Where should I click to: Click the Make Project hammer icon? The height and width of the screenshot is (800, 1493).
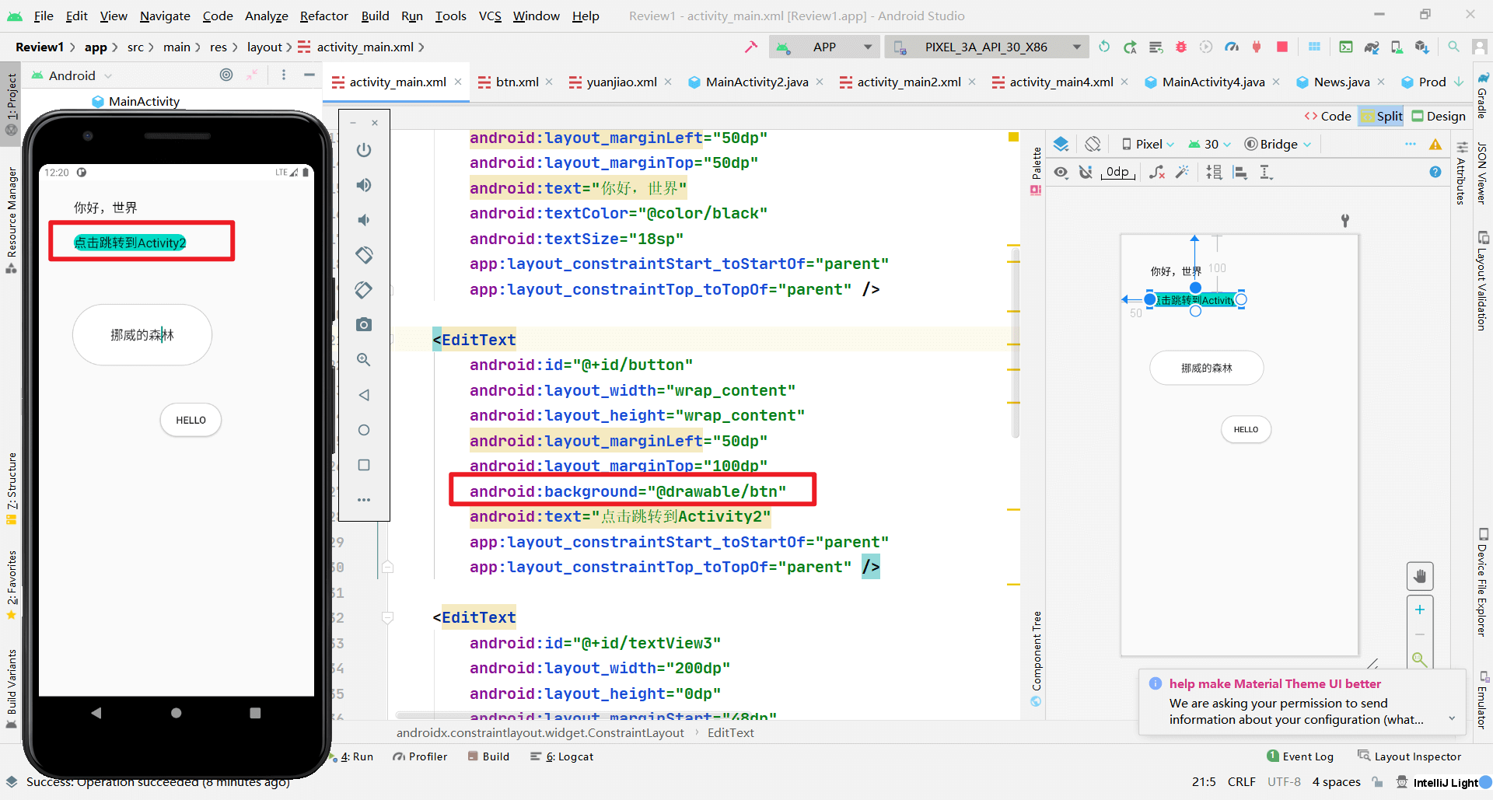point(750,47)
